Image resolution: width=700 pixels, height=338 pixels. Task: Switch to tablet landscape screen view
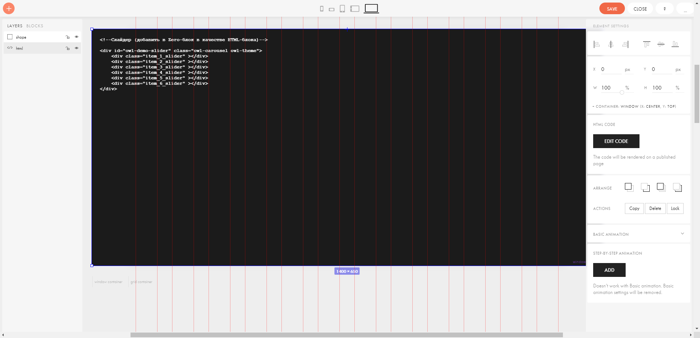coord(355,9)
